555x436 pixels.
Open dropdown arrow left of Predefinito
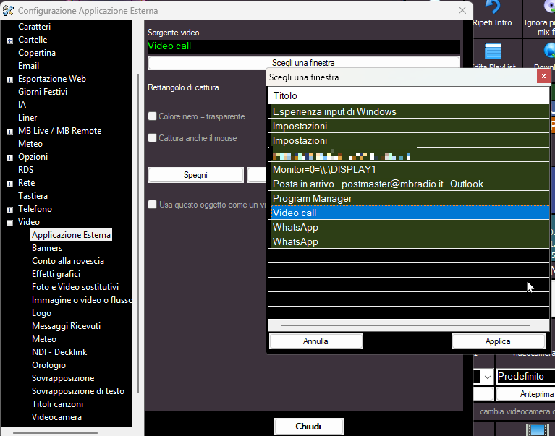[487, 377]
